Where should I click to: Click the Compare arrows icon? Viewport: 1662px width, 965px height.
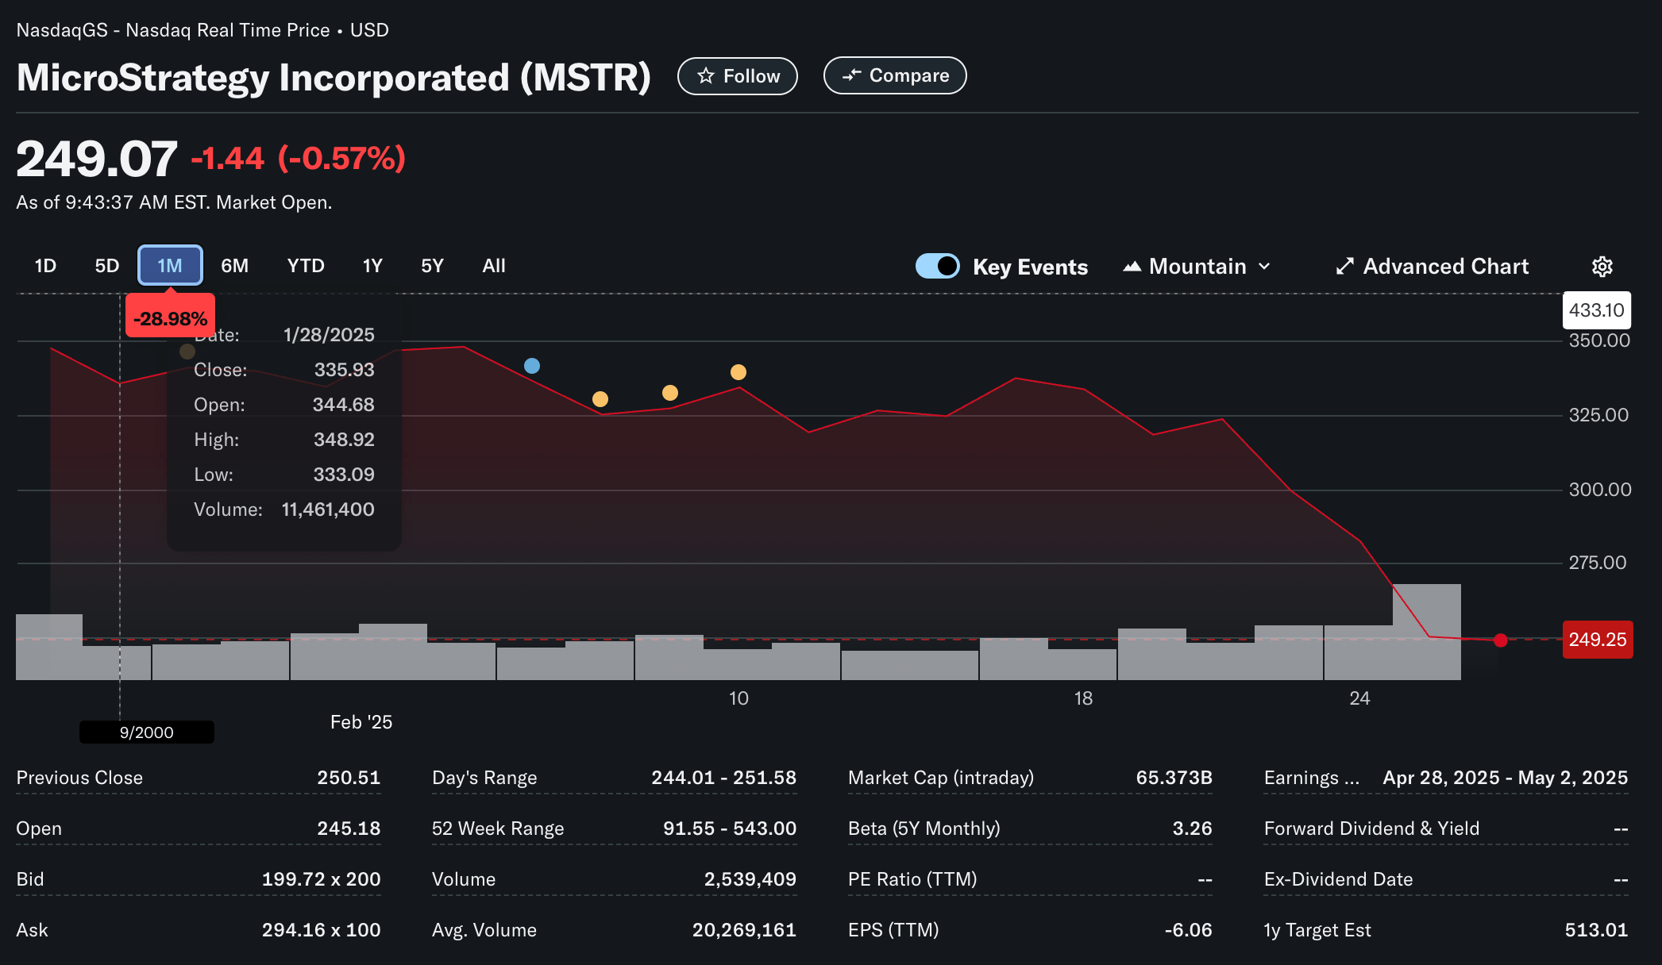tap(852, 75)
